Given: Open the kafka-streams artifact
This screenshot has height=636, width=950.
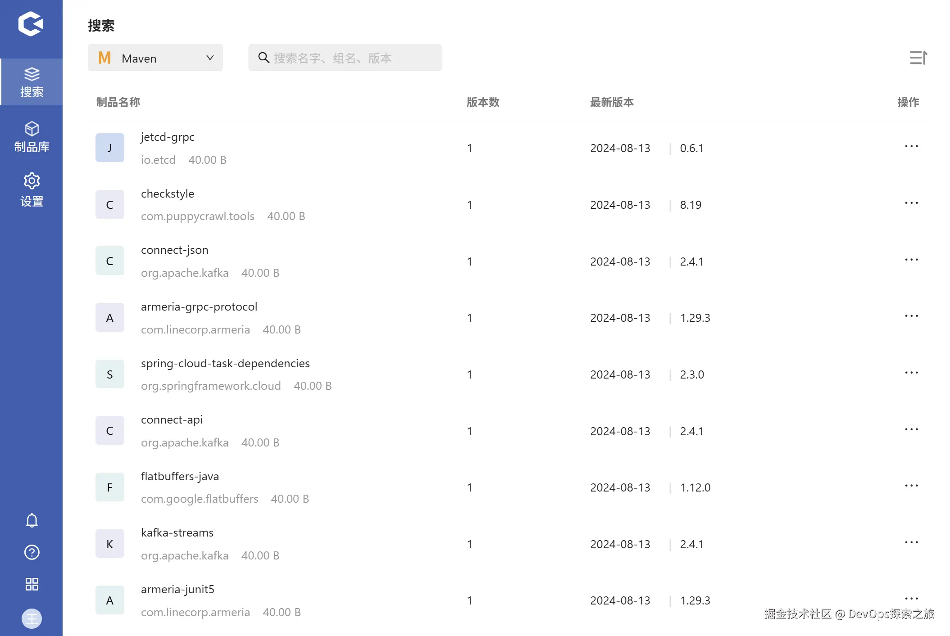Looking at the screenshot, I should [177, 533].
